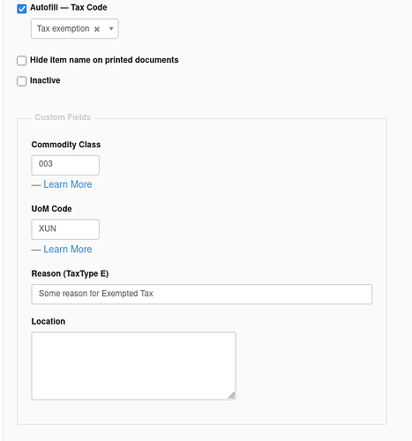
Task: Open Learn More link under Commodity Class
Action: point(68,184)
